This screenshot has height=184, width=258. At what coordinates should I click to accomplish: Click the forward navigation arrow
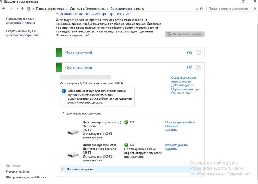coord(11,9)
